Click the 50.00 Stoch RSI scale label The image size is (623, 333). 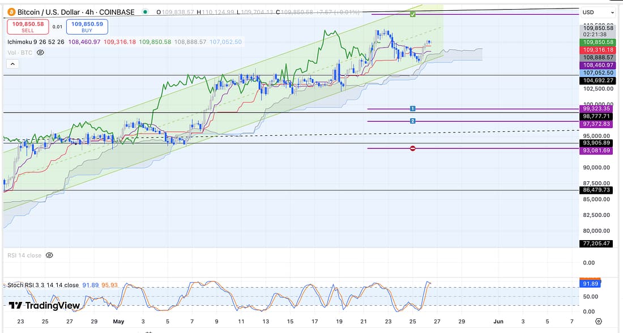(591, 296)
